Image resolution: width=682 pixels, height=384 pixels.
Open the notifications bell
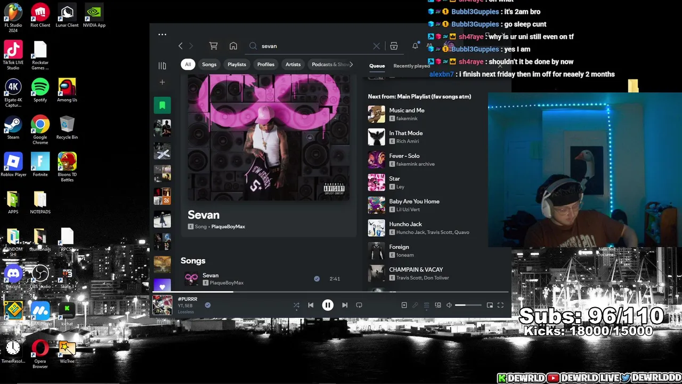(415, 46)
